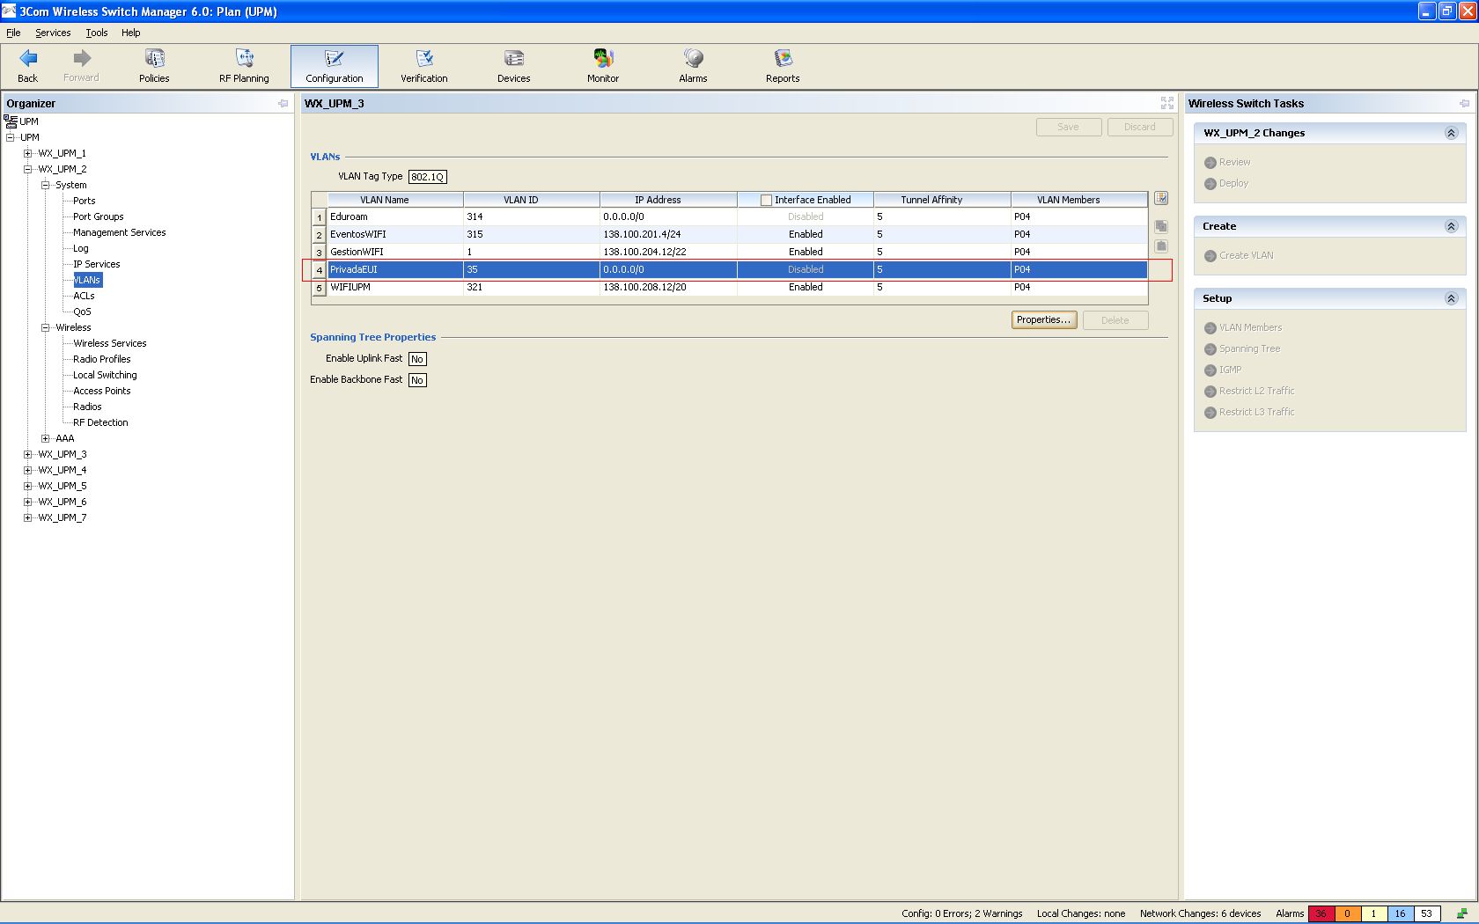This screenshot has height=924, width=1479.
Task: Click the VLAN Tag Type field
Action: point(428,177)
